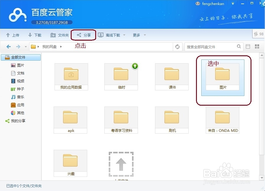This screenshot has width=265, height=191.
Task: Click the Baidu Cloud logo
Action: 17,15
